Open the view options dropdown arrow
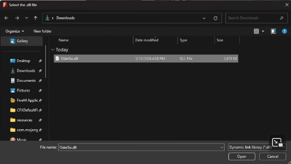 (x=263, y=31)
